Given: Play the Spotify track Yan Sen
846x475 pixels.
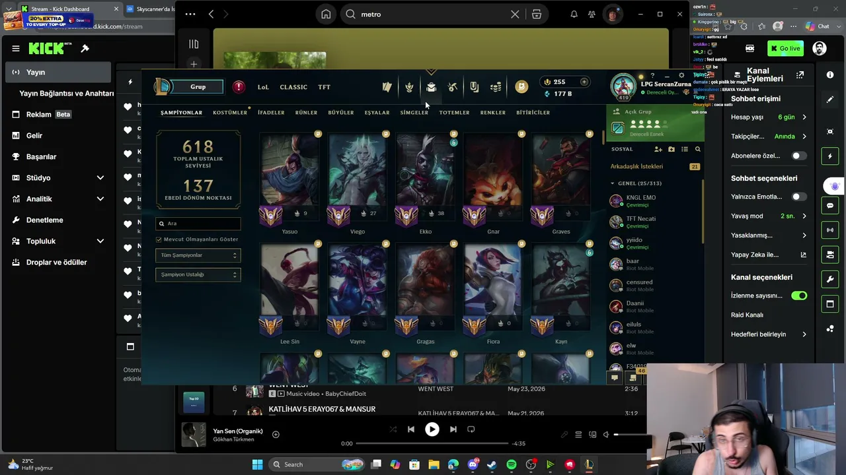Looking at the screenshot, I should pos(432,429).
